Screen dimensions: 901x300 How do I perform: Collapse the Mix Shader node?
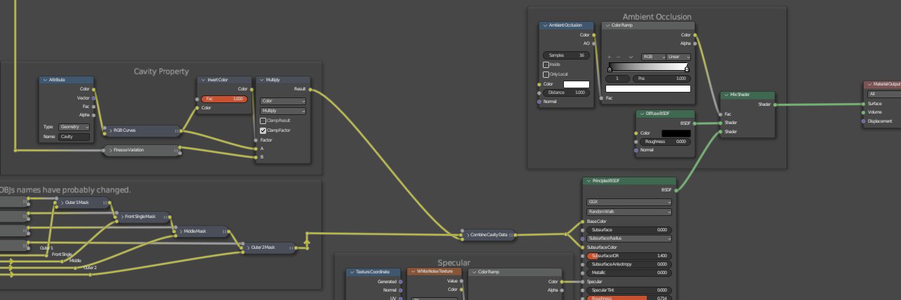pos(726,95)
